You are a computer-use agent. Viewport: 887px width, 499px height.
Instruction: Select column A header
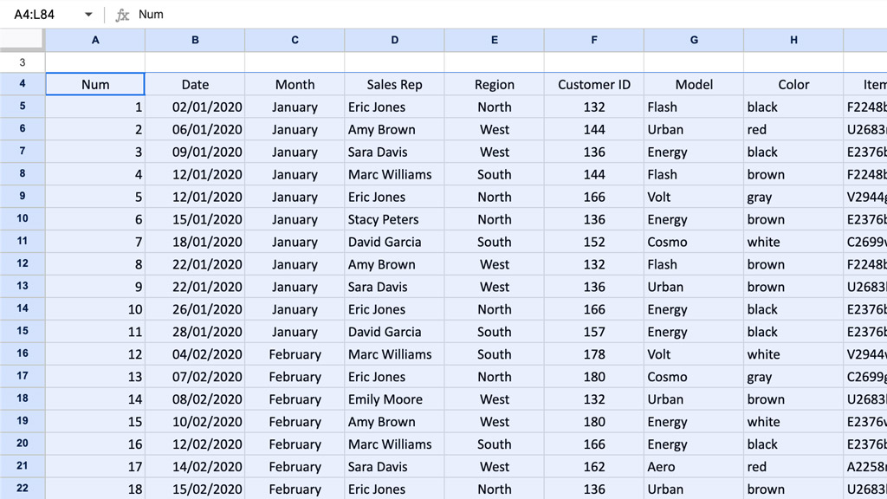pos(95,40)
